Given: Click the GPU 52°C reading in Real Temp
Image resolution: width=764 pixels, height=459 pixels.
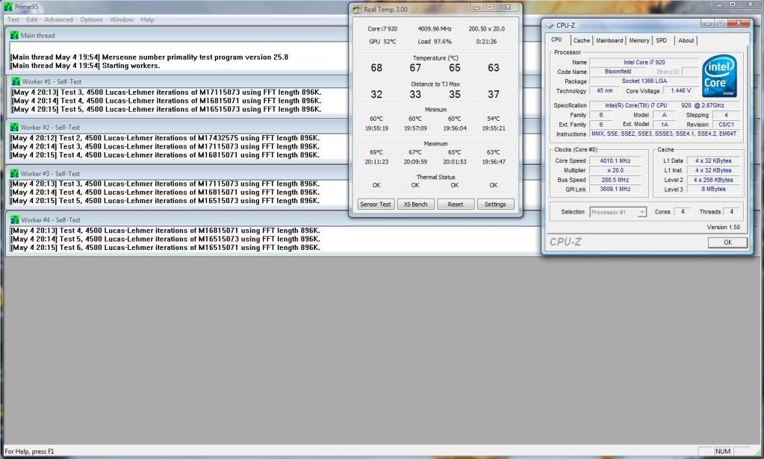Looking at the screenshot, I should (x=382, y=41).
